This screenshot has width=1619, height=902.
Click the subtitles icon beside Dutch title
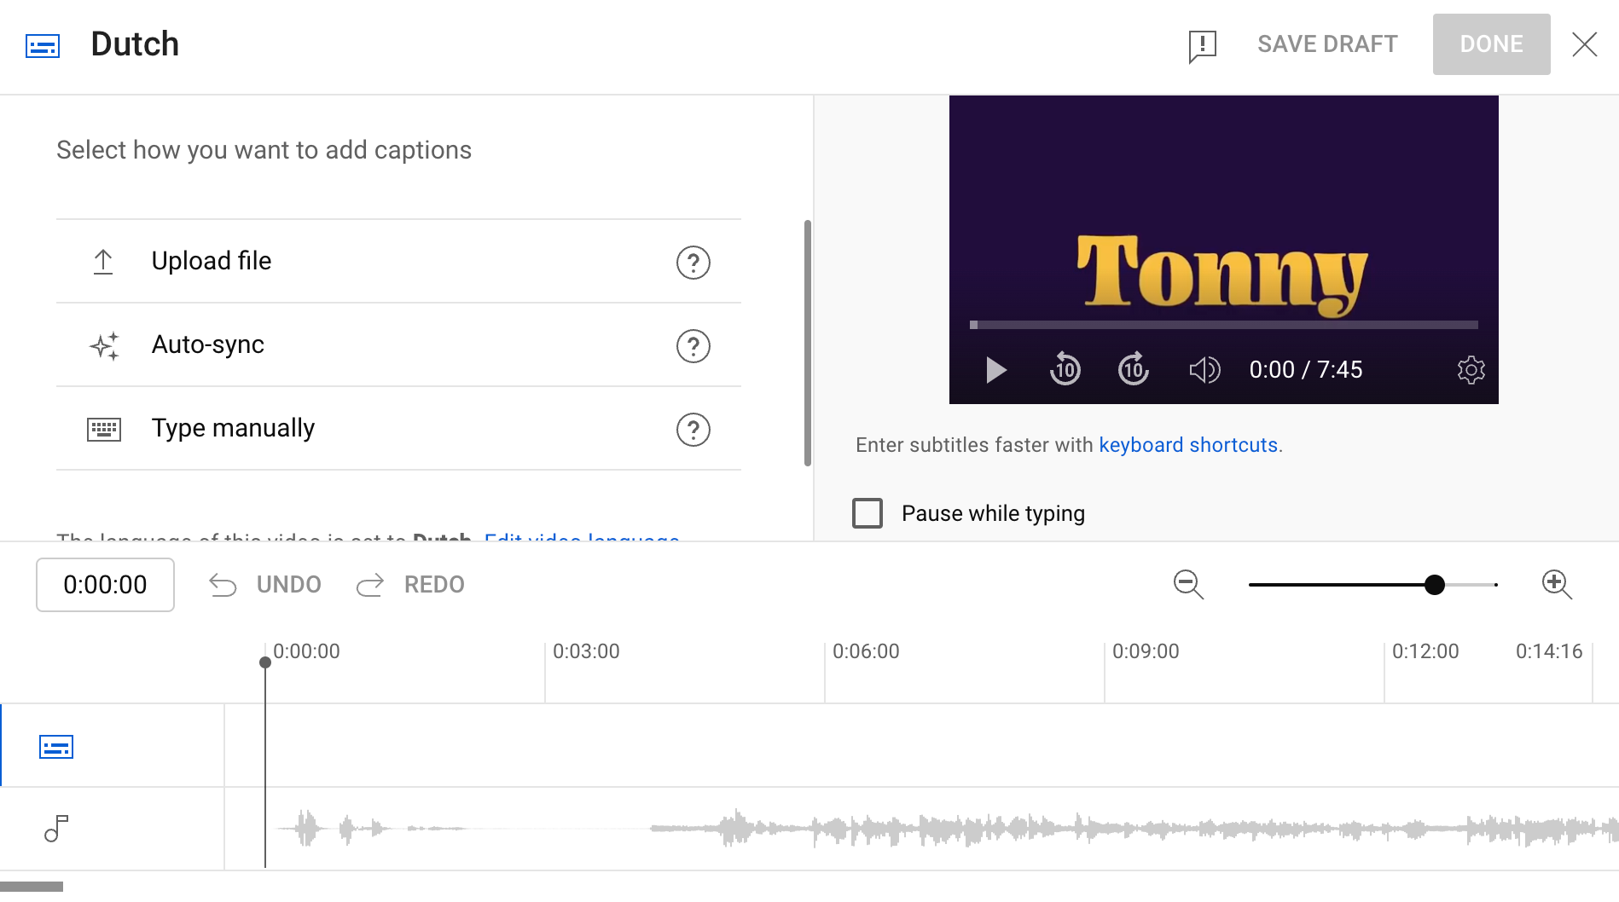coord(43,45)
